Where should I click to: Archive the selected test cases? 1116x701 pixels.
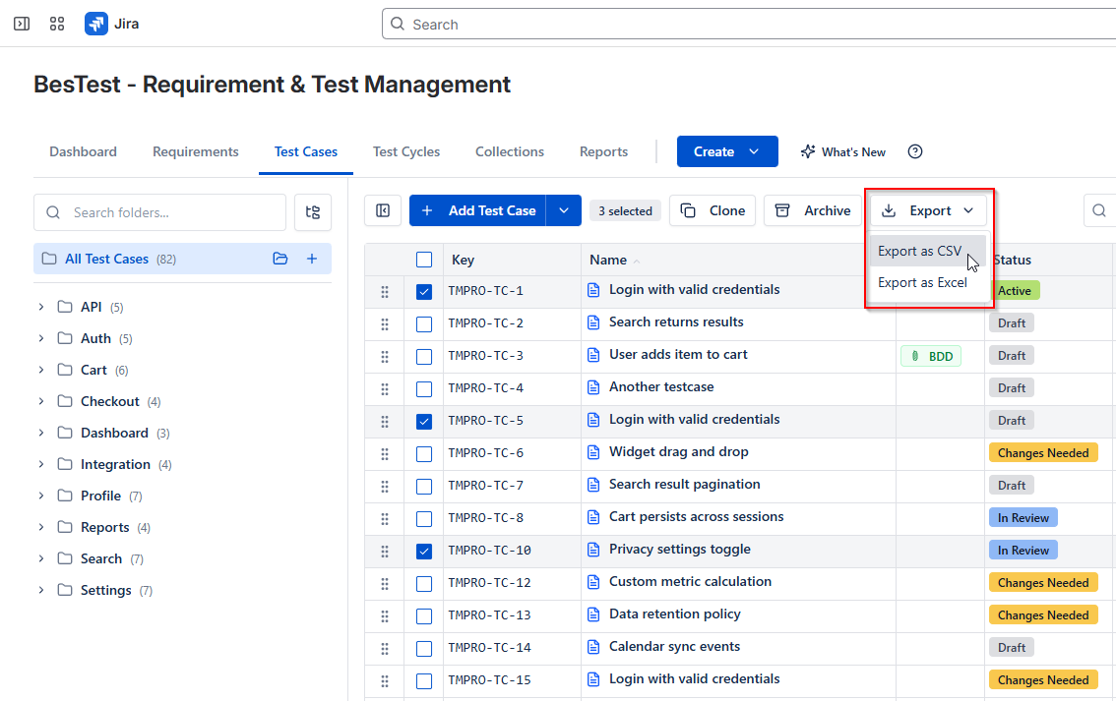812,210
